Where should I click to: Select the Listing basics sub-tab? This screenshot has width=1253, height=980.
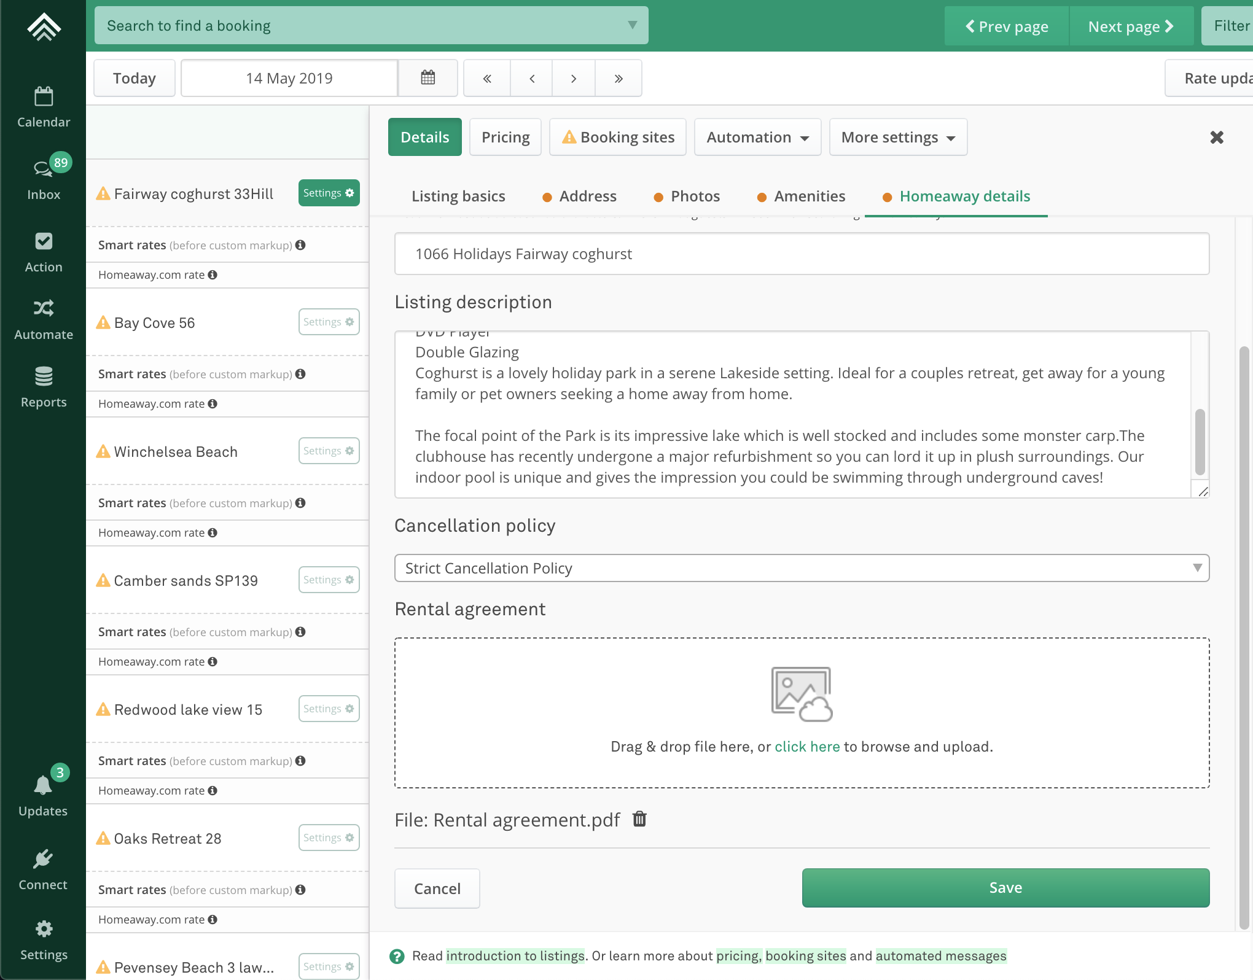[x=458, y=196]
